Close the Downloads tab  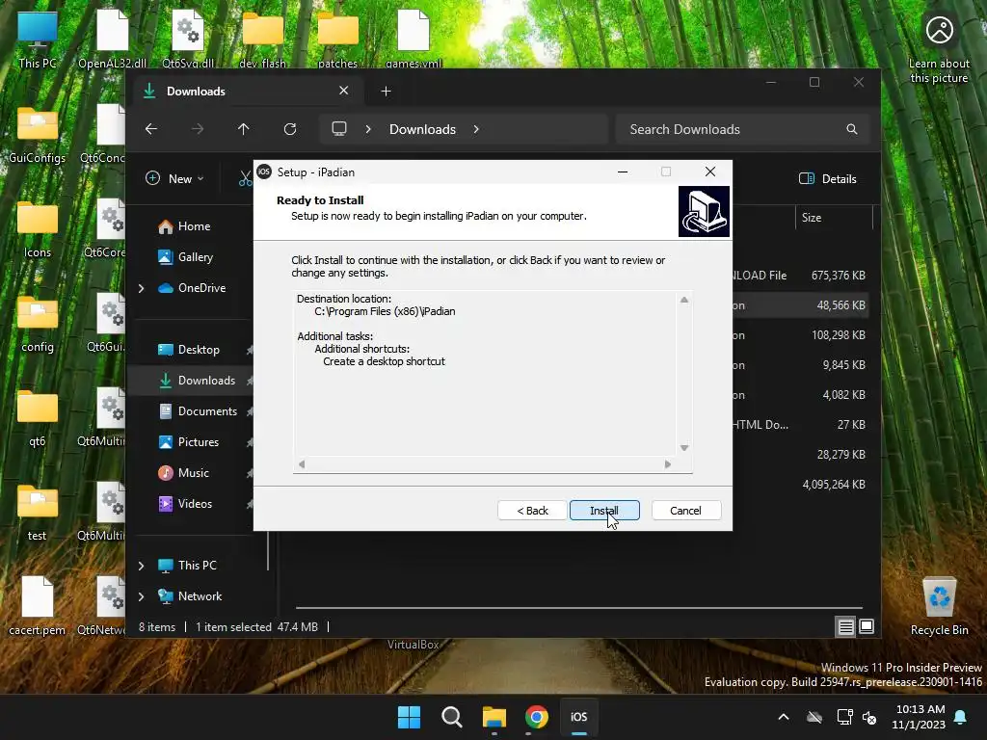click(x=344, y=91)
